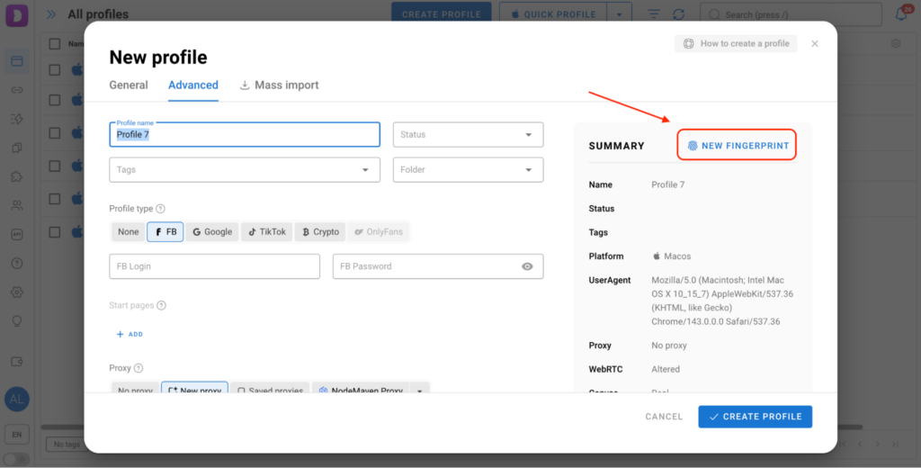
Task: Select the TikTok profile type
Action: click(x=267, y=232)
